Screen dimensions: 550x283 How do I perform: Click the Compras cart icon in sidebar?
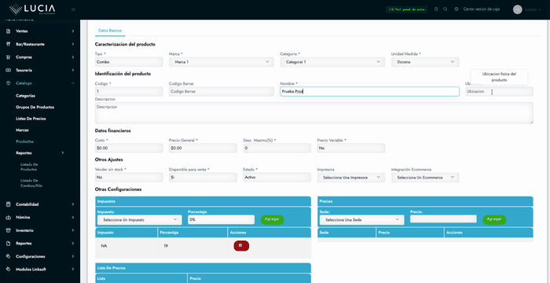(x=9, y=57)
